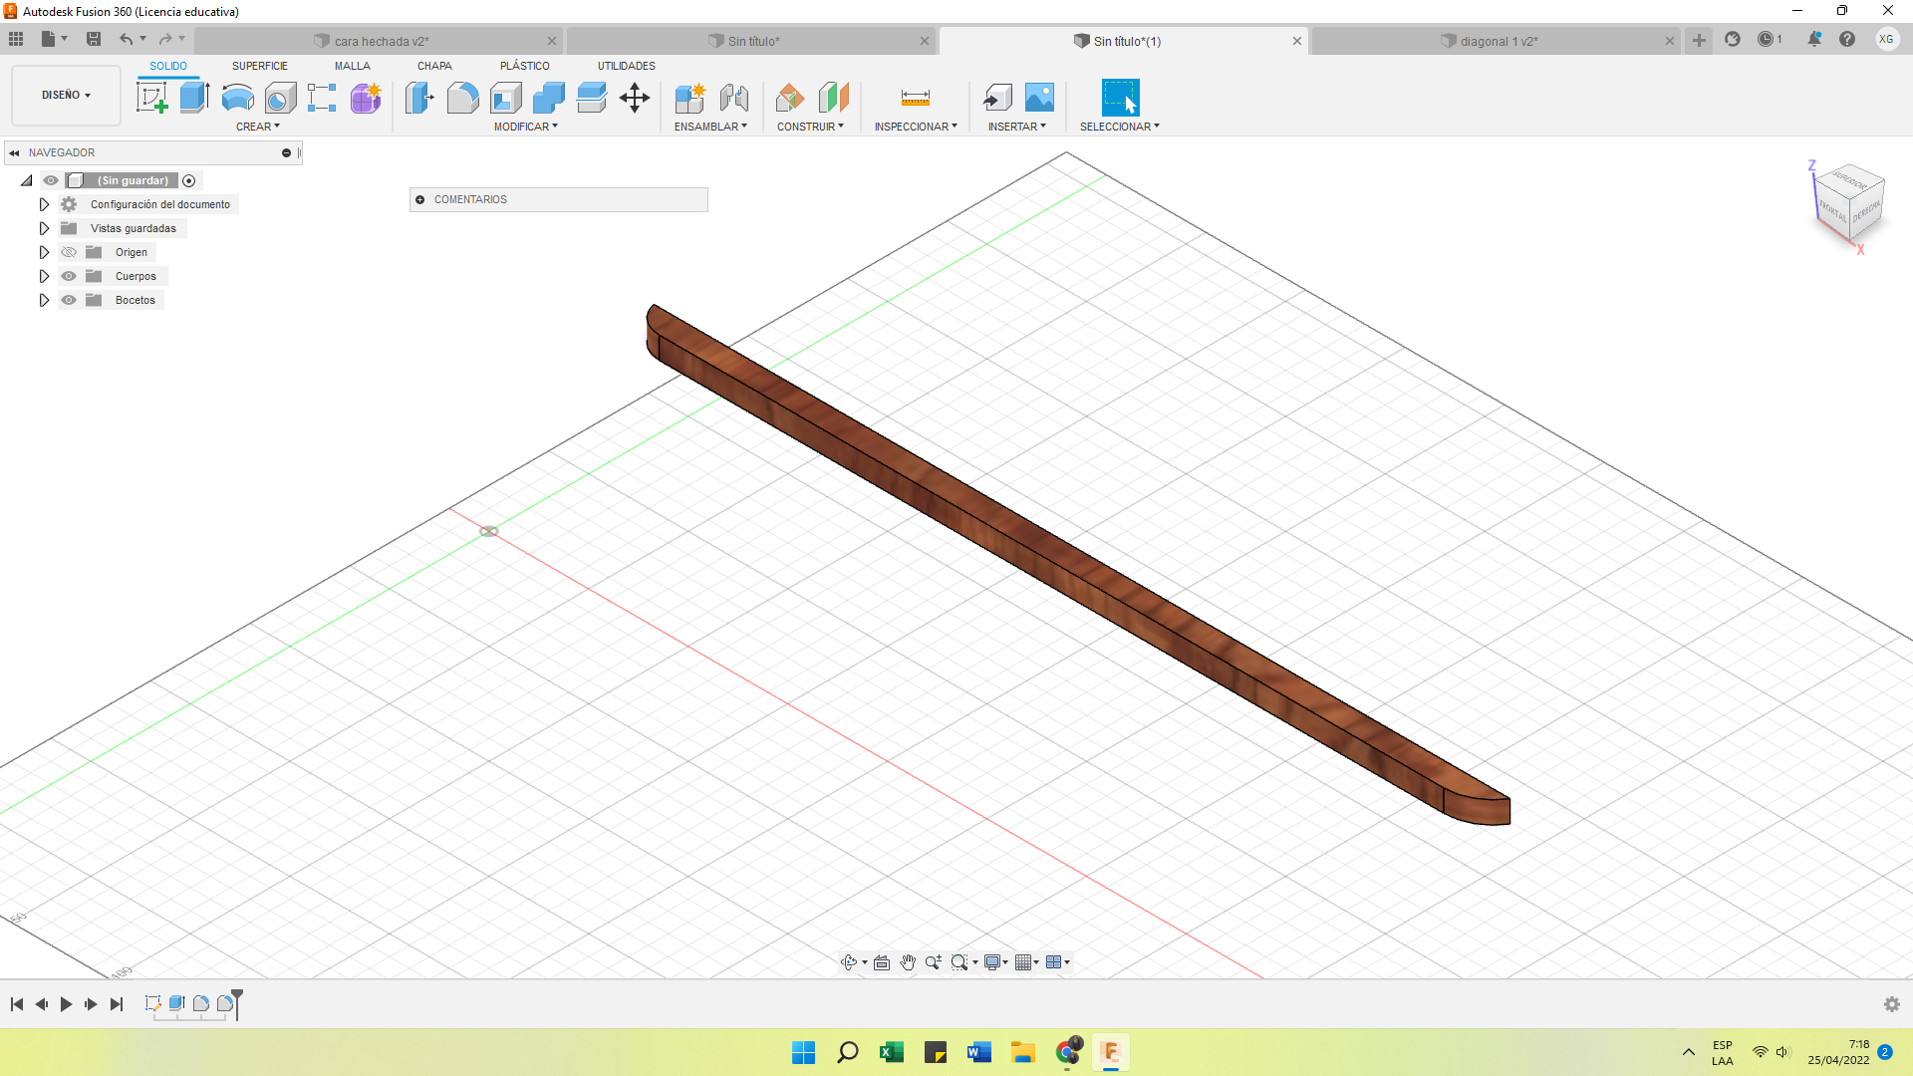Hide the Bocetos folder
Screen dimensions: 1913x1076
click(69, 300)
